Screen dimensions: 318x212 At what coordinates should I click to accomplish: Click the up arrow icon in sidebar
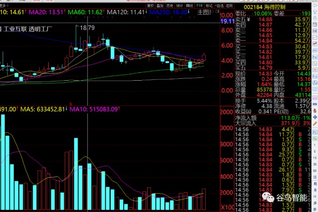click(315, 12)
